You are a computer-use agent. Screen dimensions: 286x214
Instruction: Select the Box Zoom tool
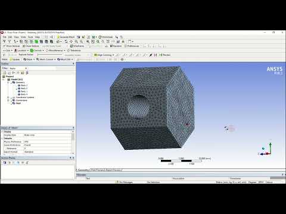(81, 42)
